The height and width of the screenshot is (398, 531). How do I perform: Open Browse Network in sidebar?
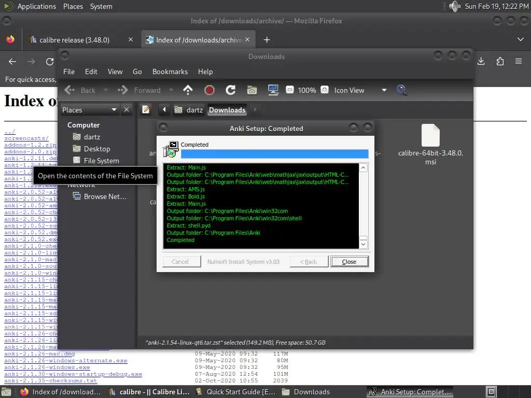[100, 196]
